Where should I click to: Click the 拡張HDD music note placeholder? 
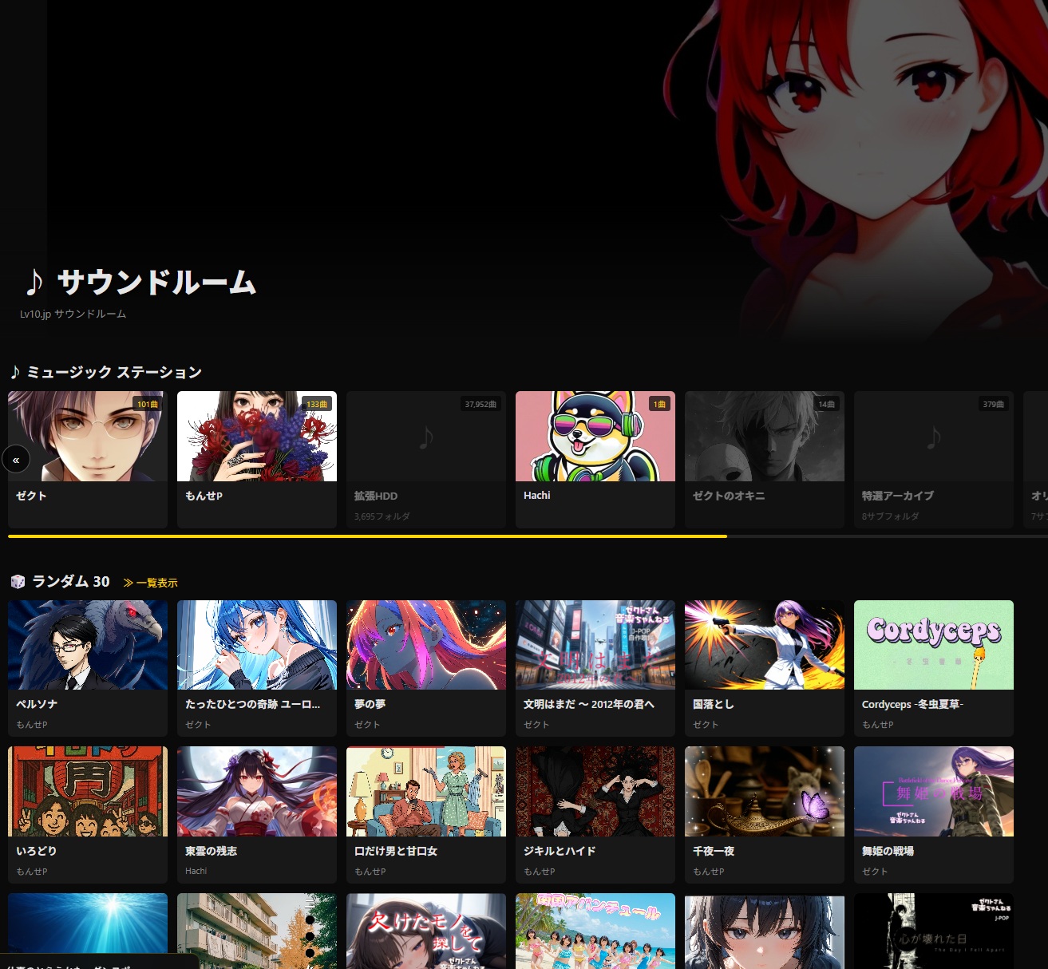(x=426, y=437)
